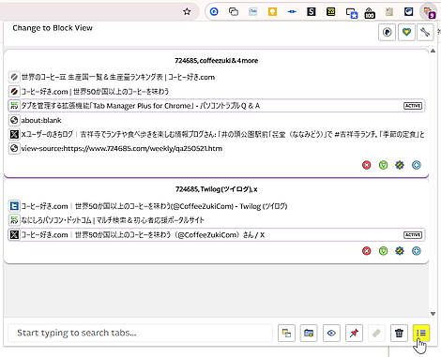Open the black S extension icon
Image resolution: width=441 pixels, height=357 pixels.
click(x=312, y=12)
